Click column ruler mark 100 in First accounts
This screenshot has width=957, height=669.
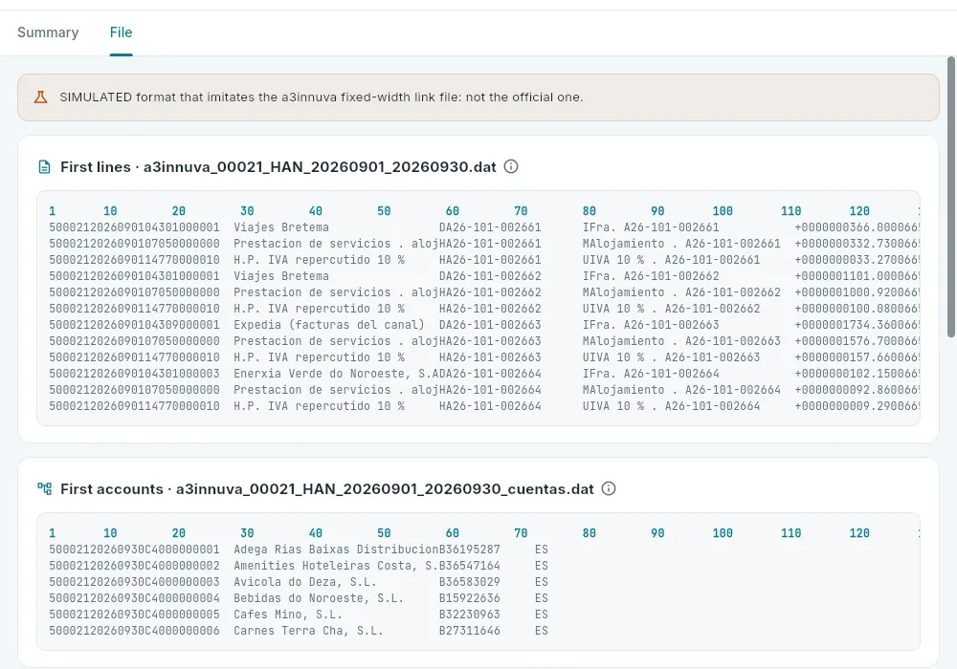tap(723, 533)
